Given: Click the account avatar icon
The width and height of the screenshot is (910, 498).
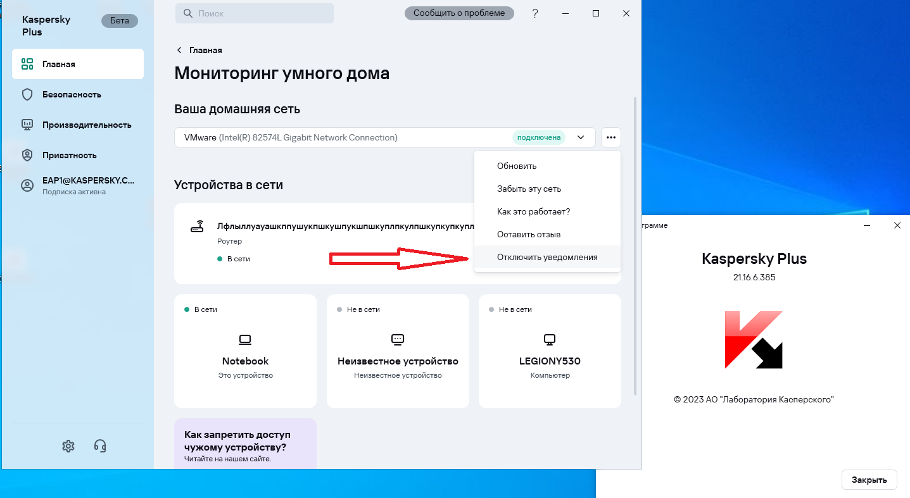Looking at the screenshot, I should point(27,185).
